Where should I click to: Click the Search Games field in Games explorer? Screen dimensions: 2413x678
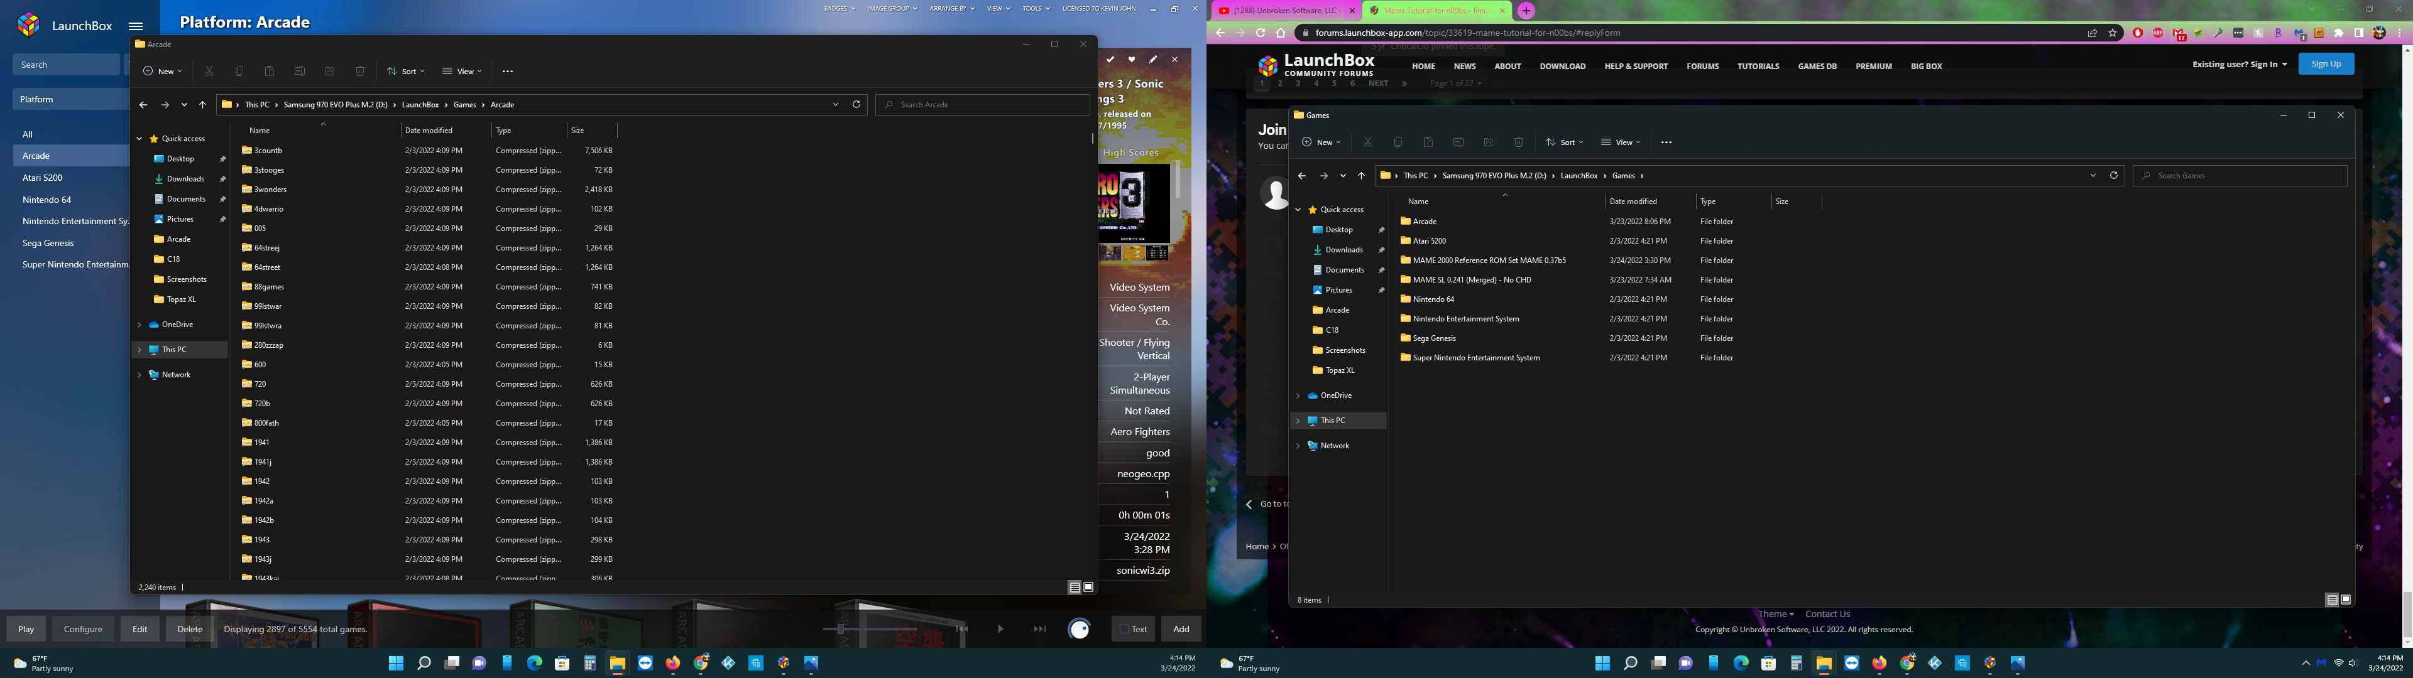(2240, 176)
